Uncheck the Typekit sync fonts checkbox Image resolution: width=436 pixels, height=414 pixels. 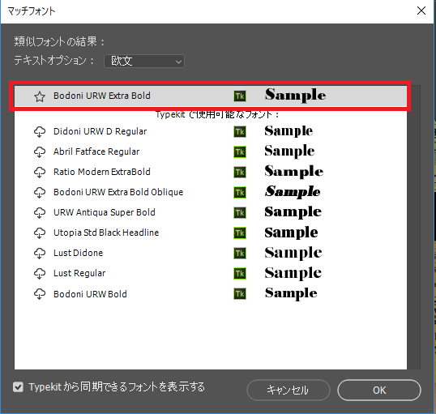18,386
